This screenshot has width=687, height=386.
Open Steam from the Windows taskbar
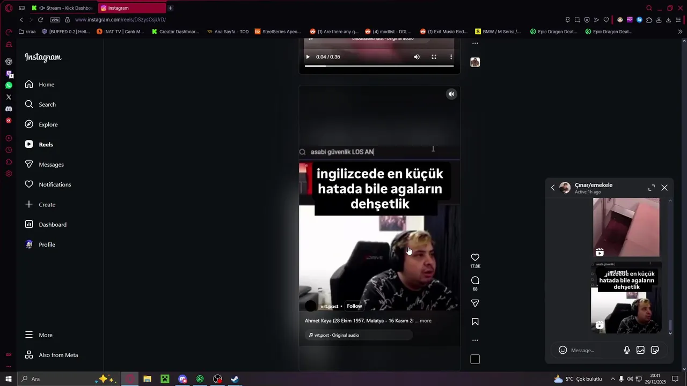pyautogui.click(x=235, y=379)
